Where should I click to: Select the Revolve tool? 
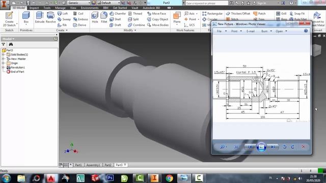click(51, 17)
